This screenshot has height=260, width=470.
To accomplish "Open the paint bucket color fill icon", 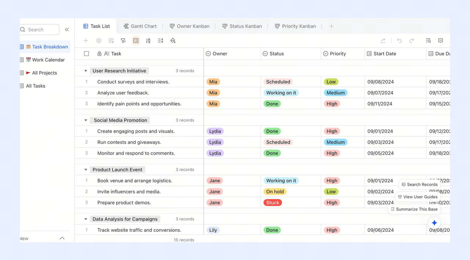I will coord(173,41).
